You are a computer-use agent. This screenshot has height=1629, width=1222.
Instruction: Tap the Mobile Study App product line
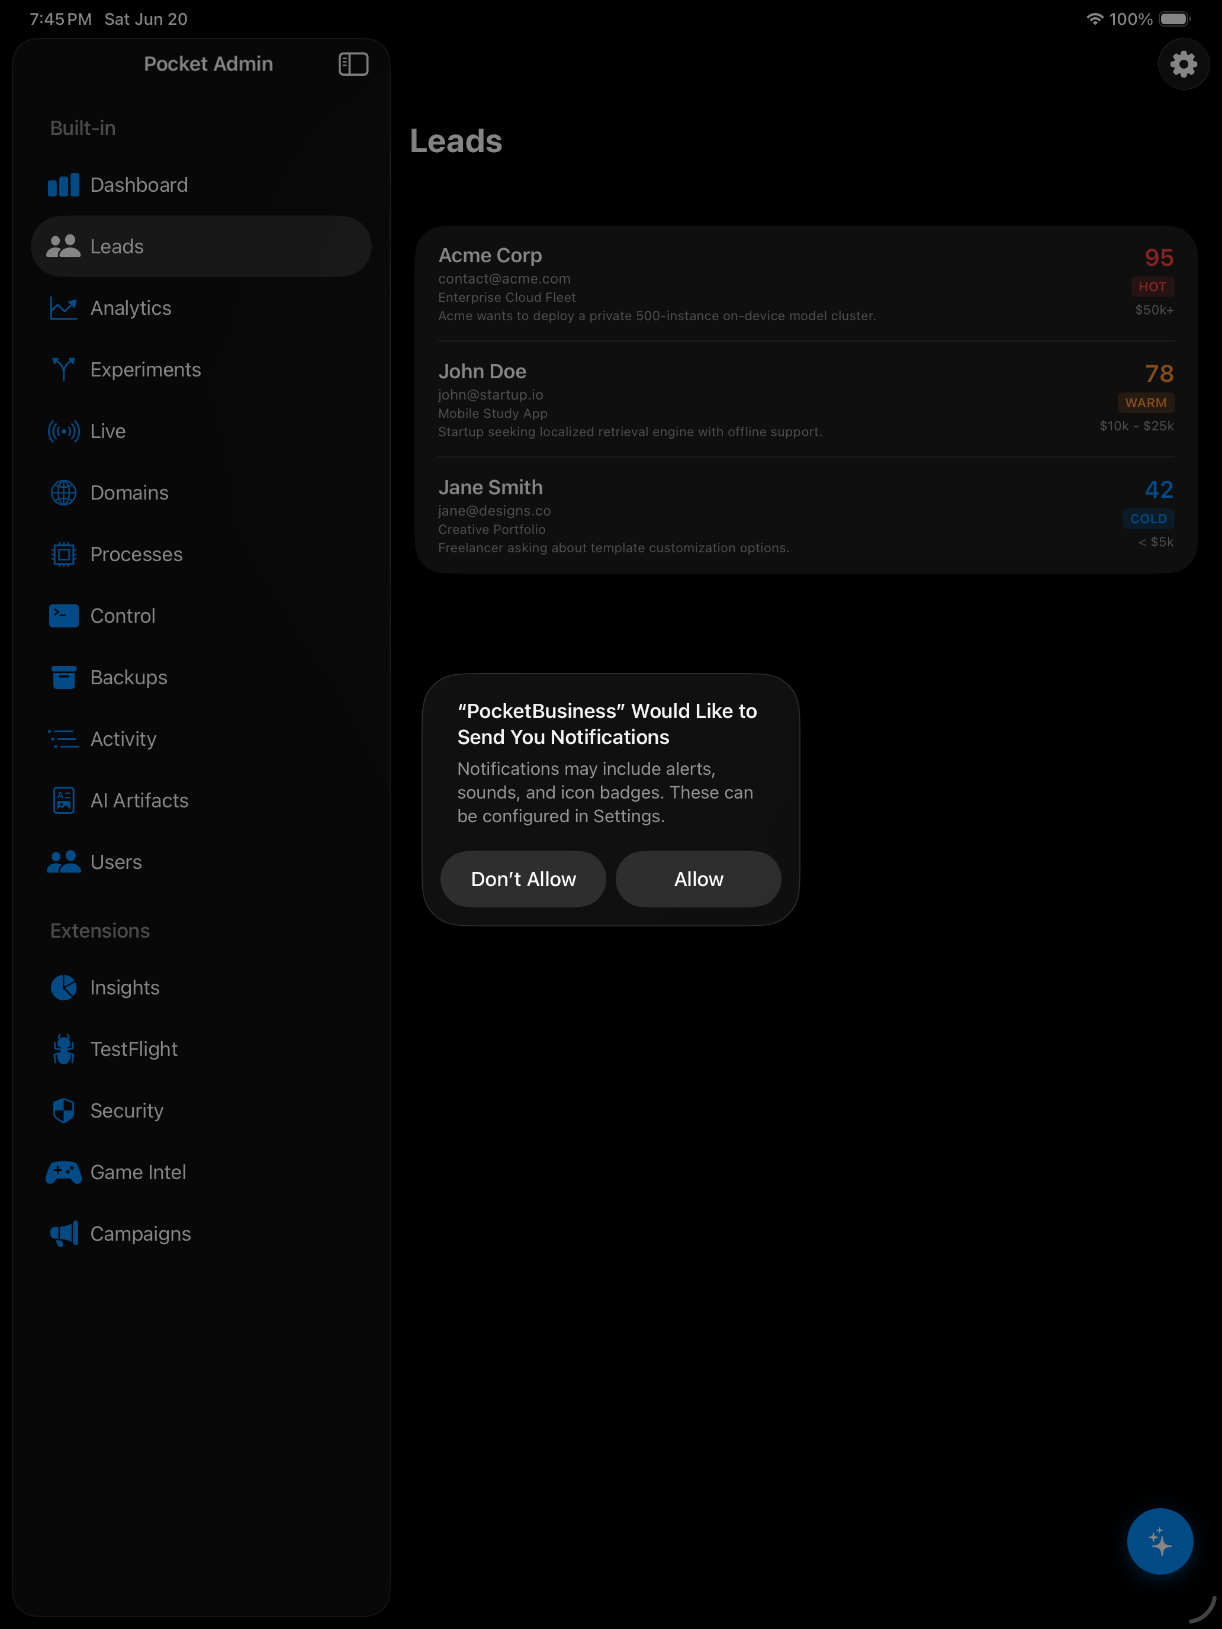point(493,413)
